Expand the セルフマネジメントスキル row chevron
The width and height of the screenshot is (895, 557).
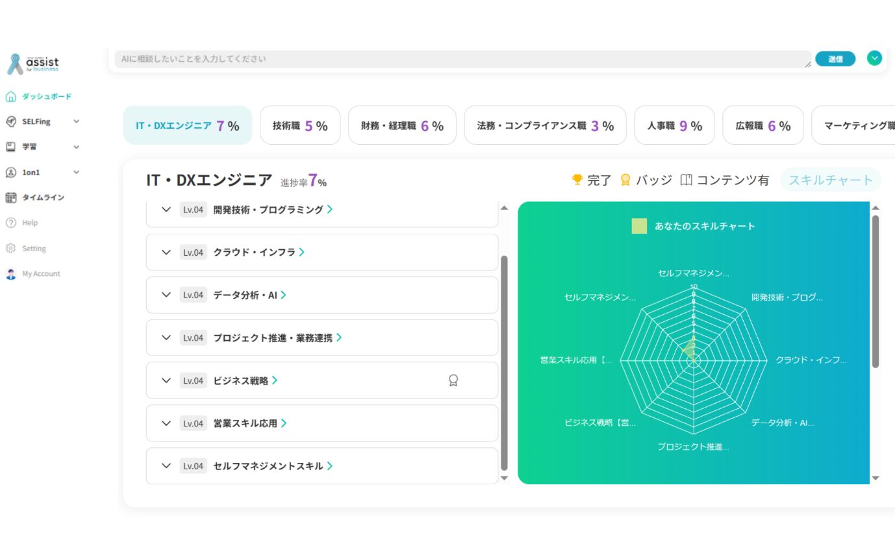(x=166, y=466)
